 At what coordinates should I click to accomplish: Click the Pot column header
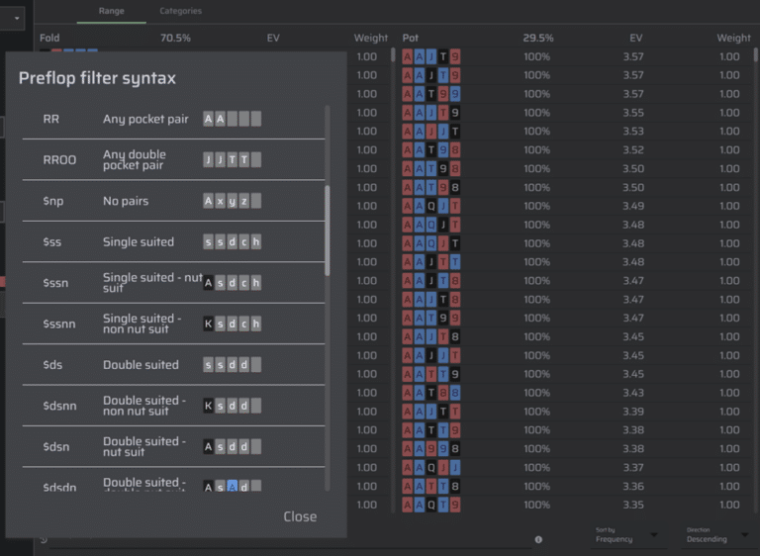click(411, 38)
